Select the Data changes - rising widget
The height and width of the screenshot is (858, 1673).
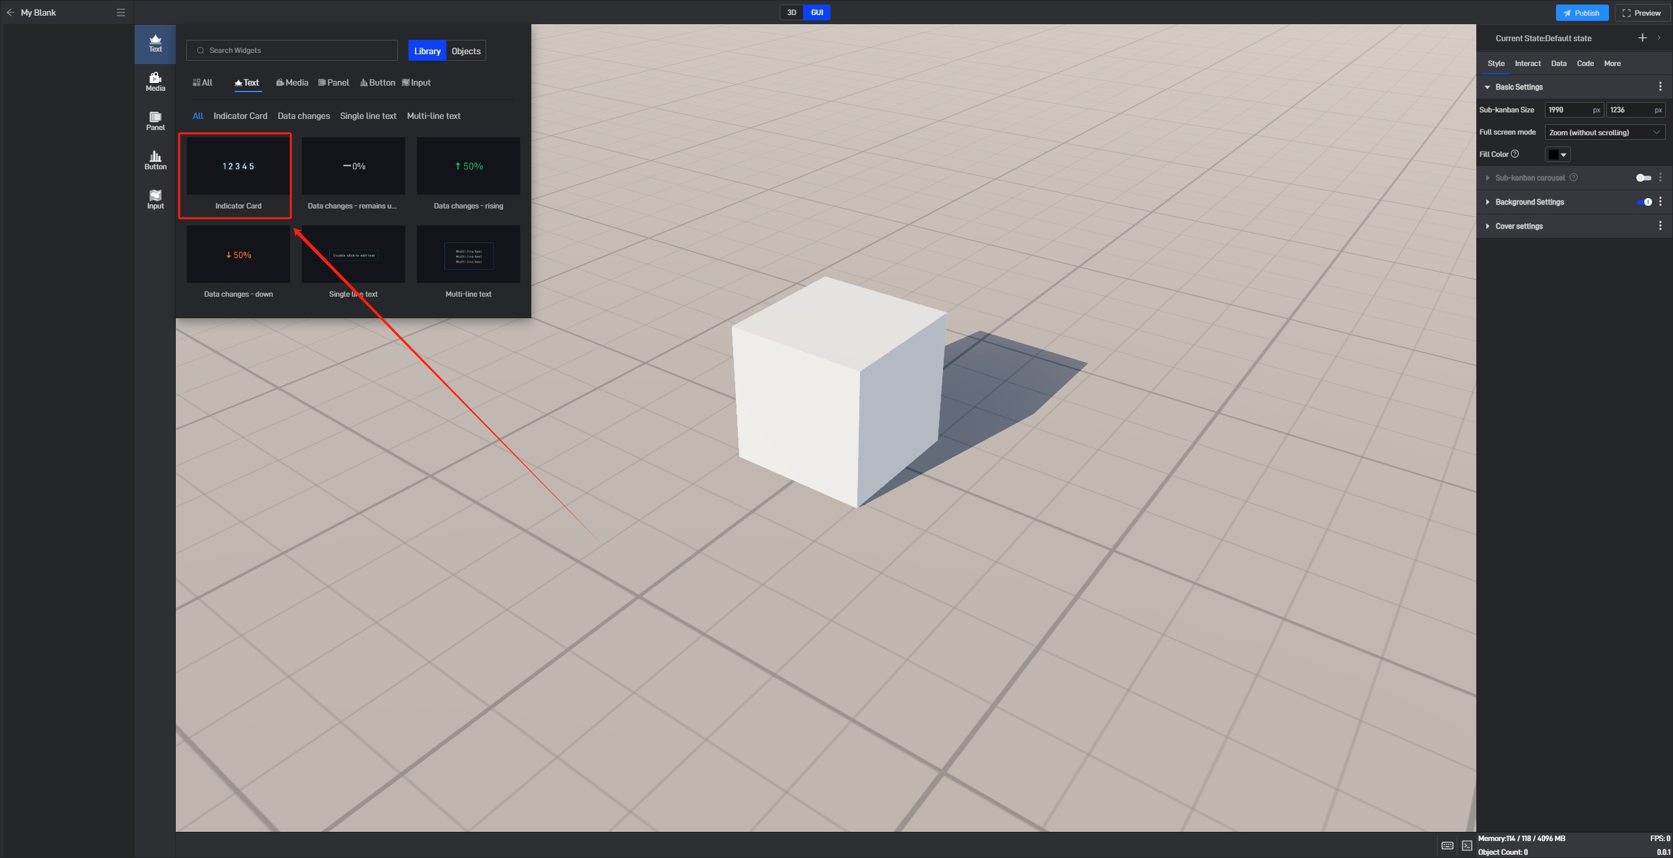(468, 166)
